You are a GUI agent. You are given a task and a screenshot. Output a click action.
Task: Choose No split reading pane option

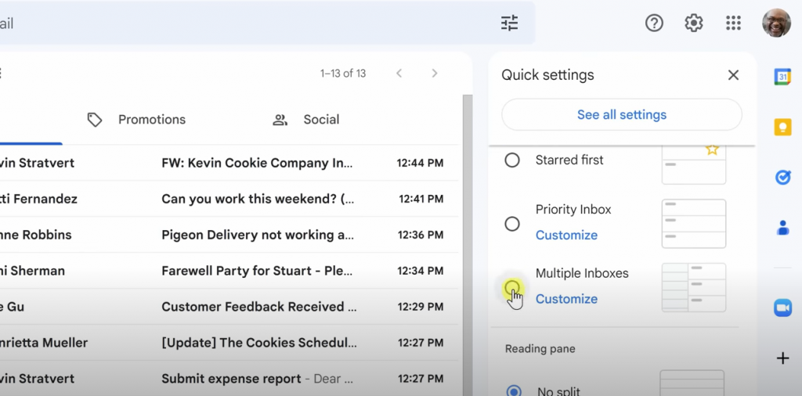[514, 391]
